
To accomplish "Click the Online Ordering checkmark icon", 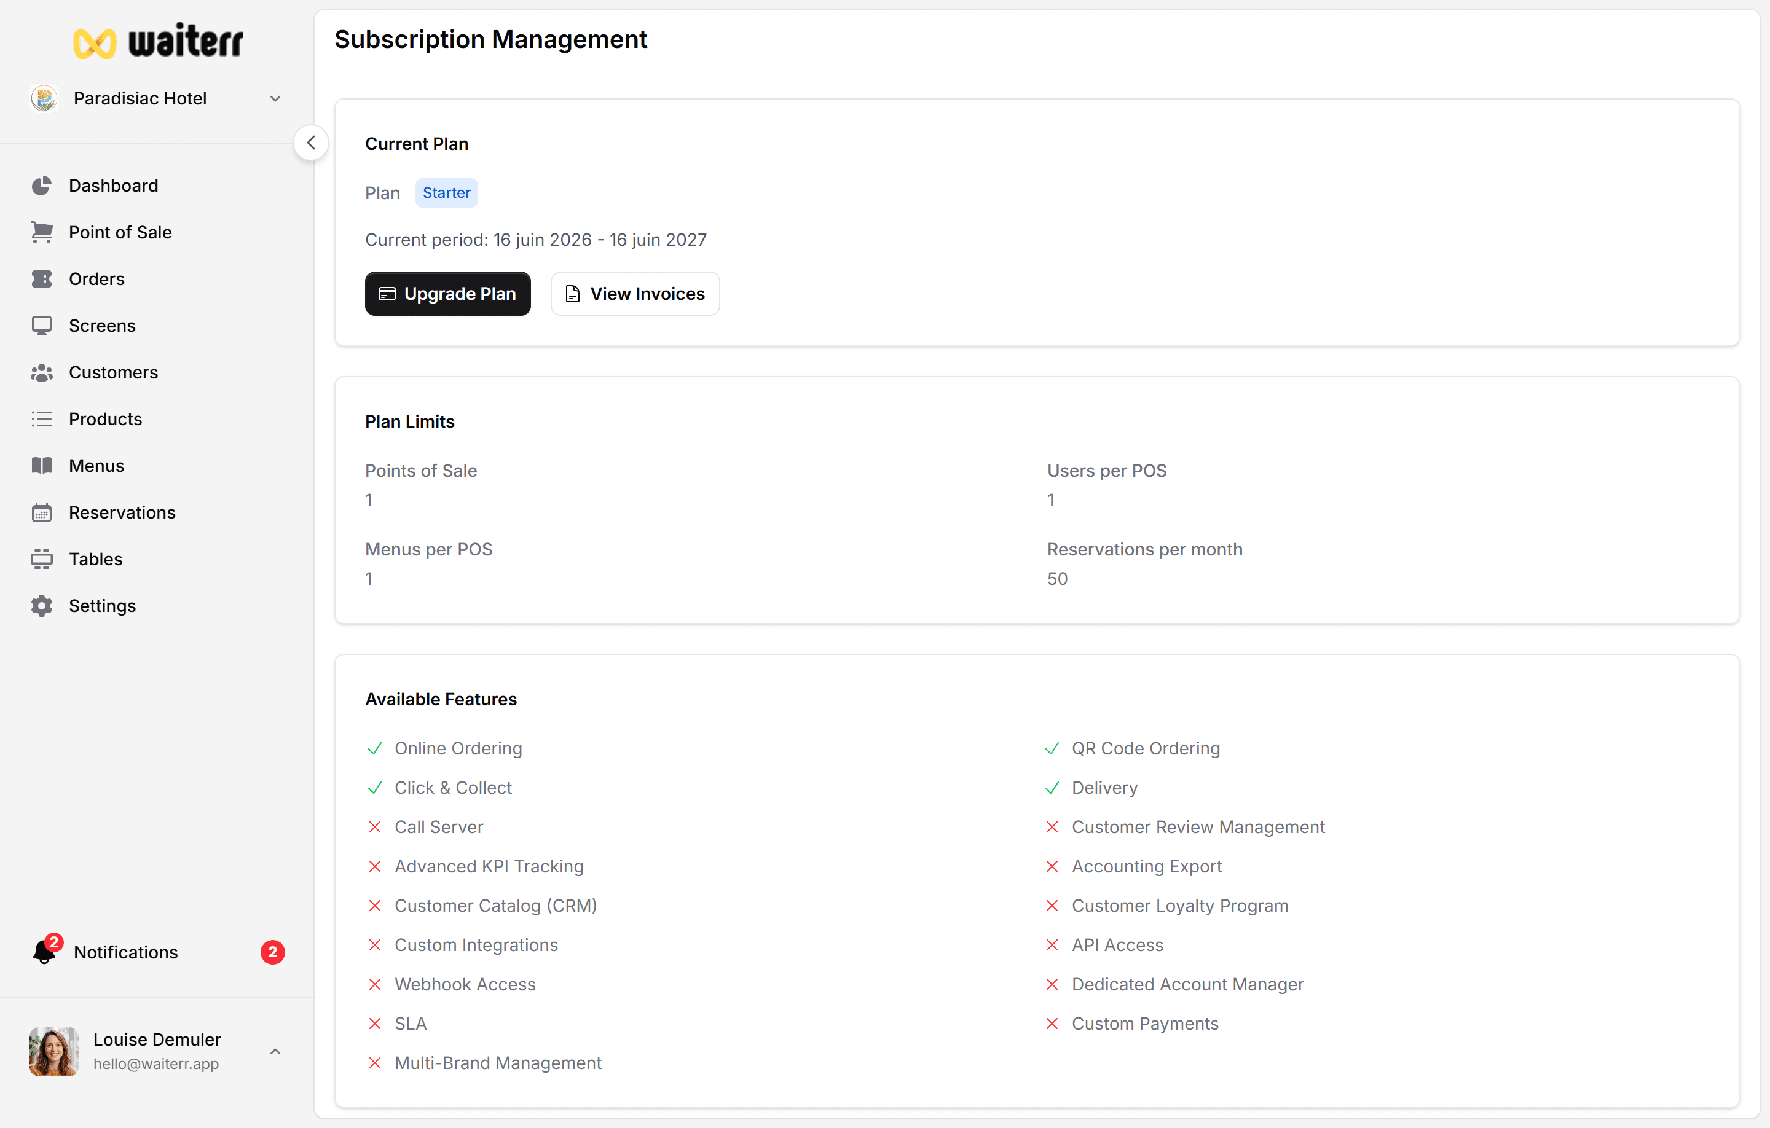I will pos(375,748).
